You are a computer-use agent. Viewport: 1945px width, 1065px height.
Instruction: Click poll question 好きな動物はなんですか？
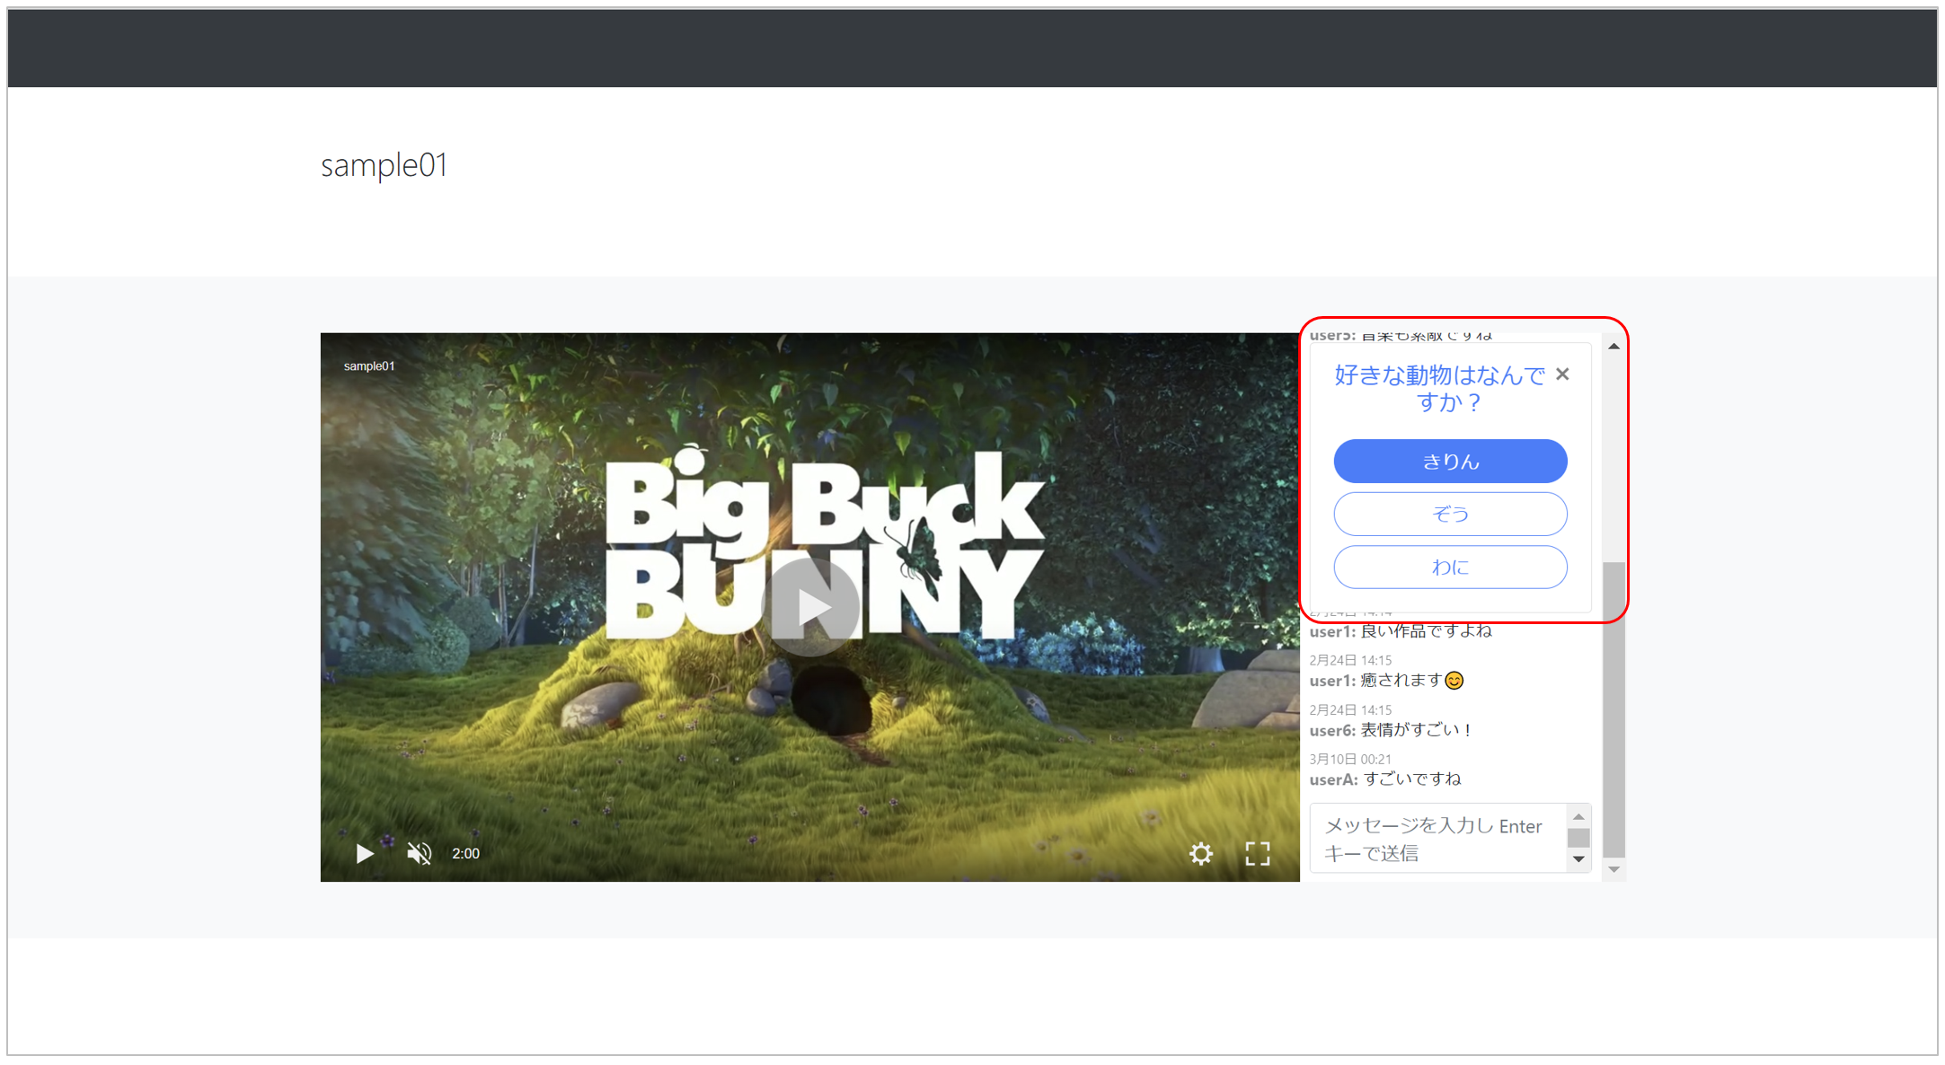click(x=1439, y=388)
